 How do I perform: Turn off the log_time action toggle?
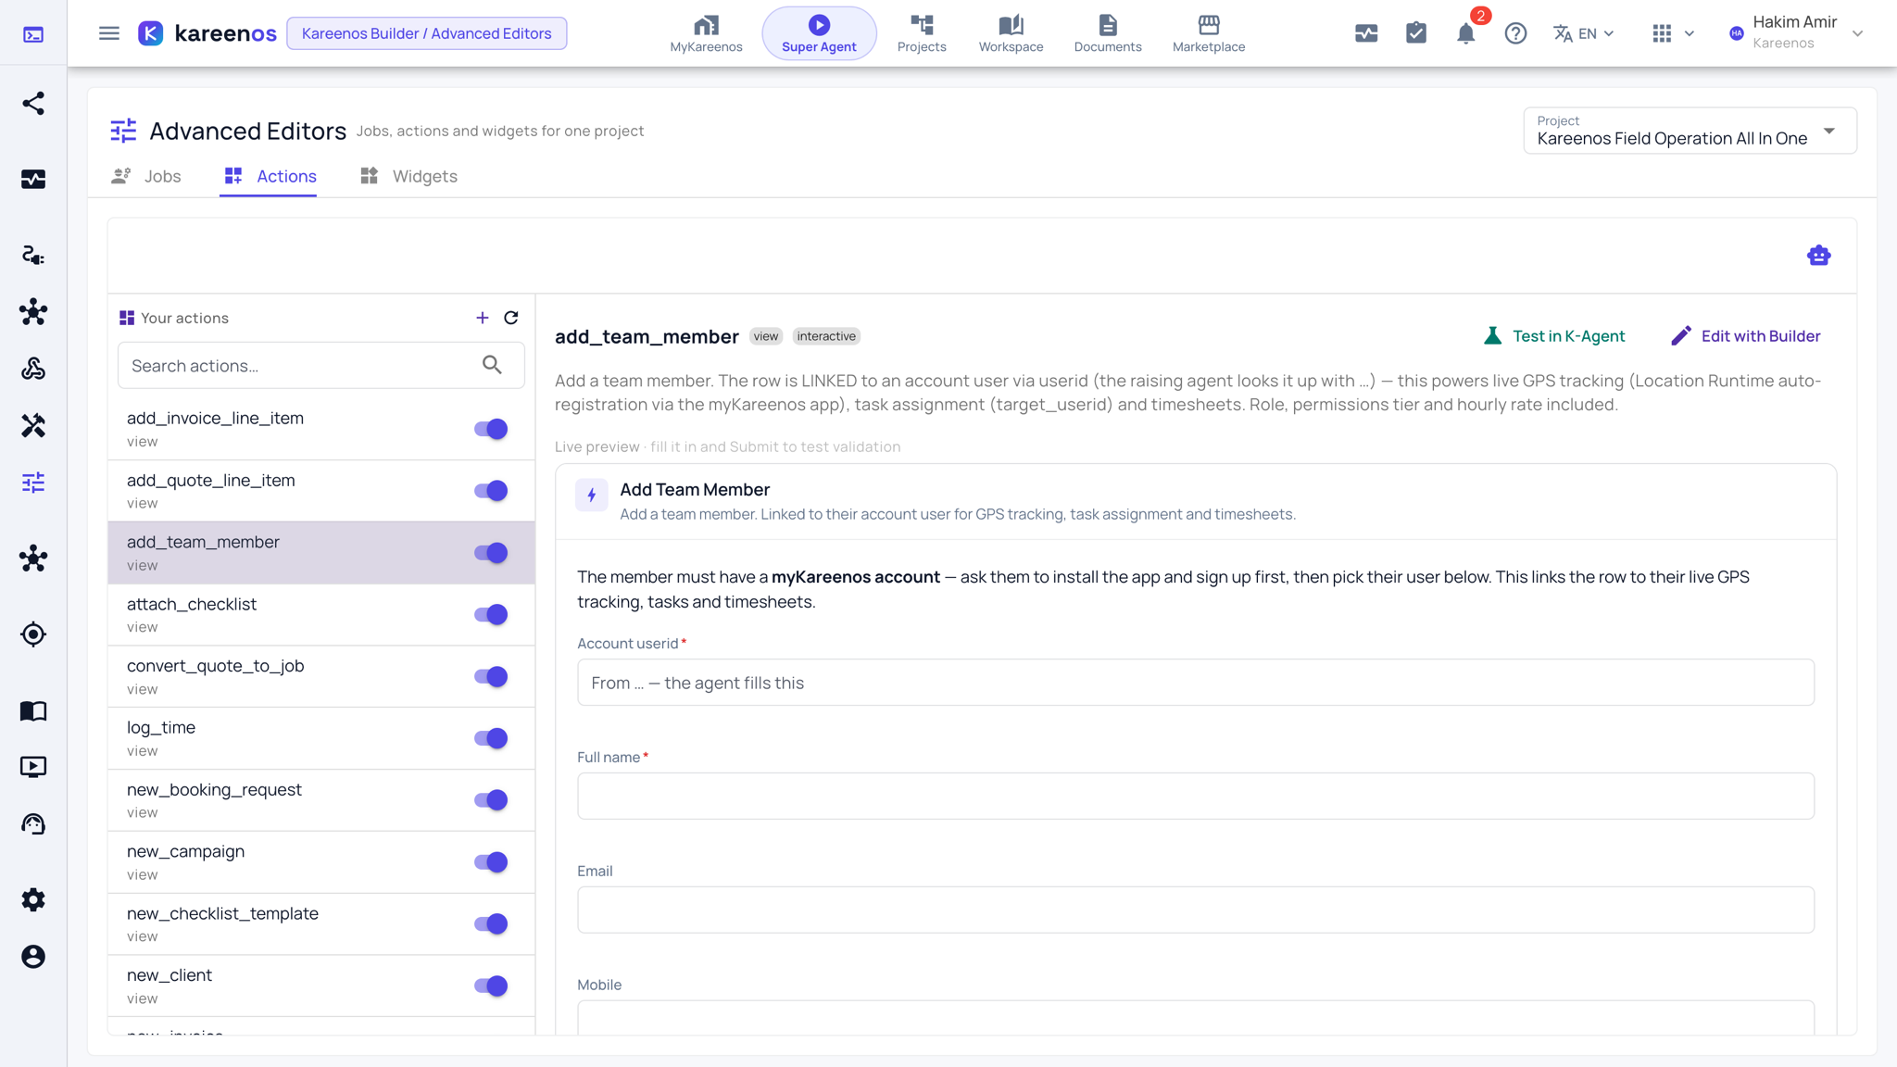(x=491, y=738)
